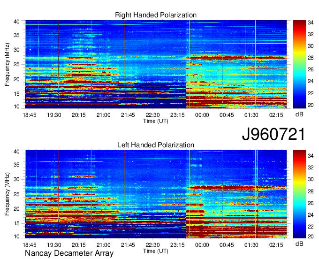Click the 23:15 time tick under Right Handed plot
This screenshot has width=319, height=259.
(x=177, y=115)
